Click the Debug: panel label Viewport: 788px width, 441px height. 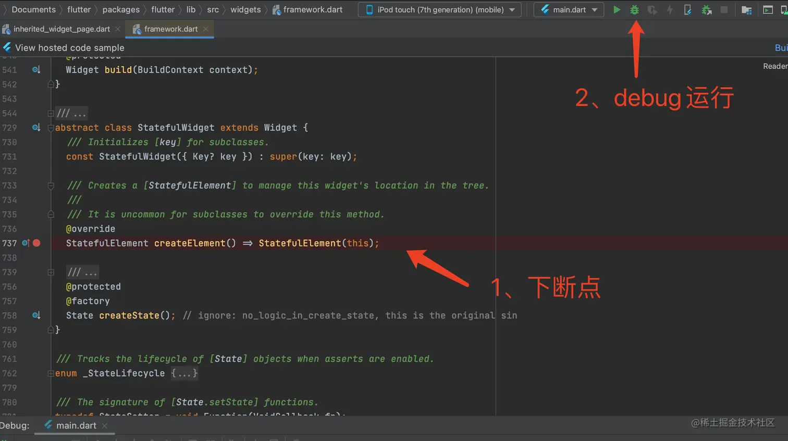pyautogui.click(x=15, y=425)
